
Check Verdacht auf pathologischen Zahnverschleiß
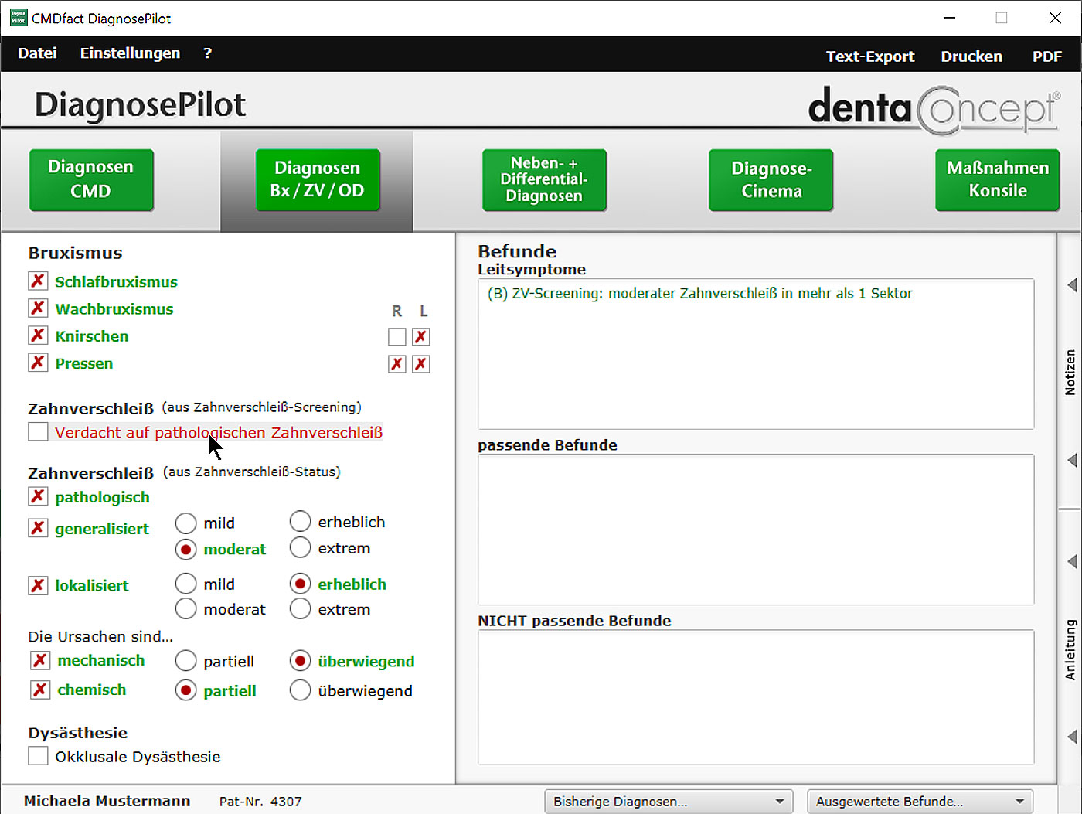coord(38,431)
